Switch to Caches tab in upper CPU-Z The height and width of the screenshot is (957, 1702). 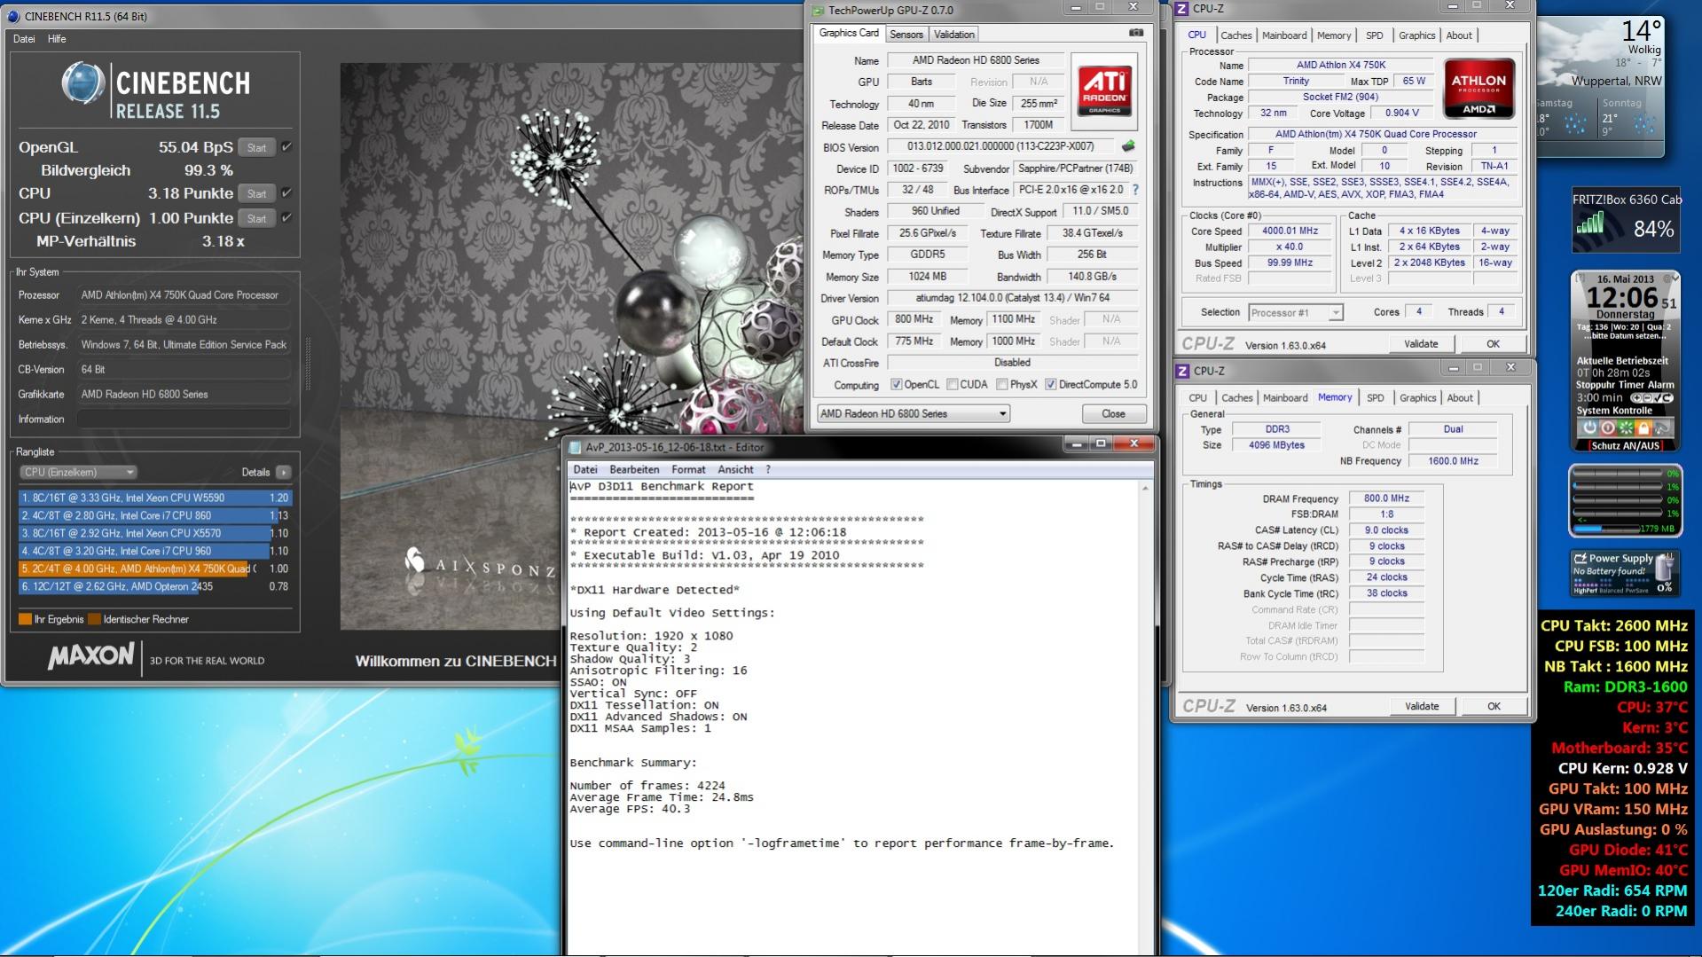tap(1235, 35)
